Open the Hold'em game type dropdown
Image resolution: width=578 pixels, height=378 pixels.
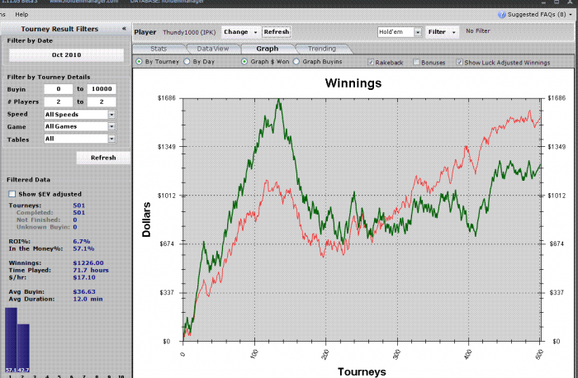coord(400,32)
